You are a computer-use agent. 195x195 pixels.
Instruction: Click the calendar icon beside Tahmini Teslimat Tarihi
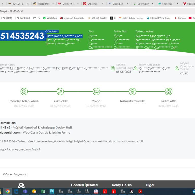(x=113, y=68)
